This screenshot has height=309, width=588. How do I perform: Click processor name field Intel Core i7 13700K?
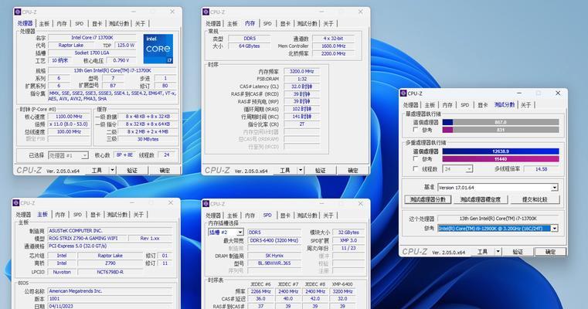pyautogui.click(x=92, y=38)
